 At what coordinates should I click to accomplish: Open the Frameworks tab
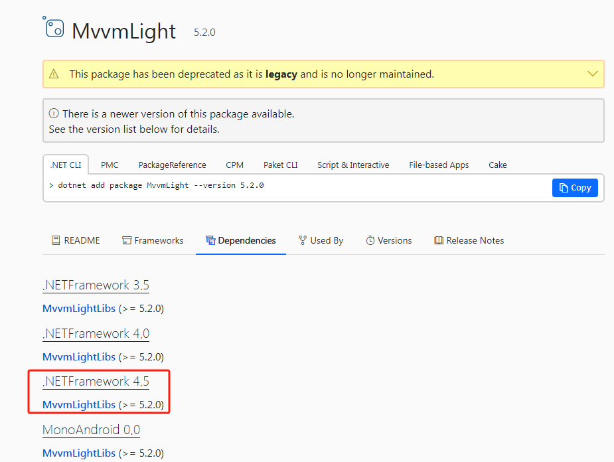pyautogui.click(x=153, y=240)
